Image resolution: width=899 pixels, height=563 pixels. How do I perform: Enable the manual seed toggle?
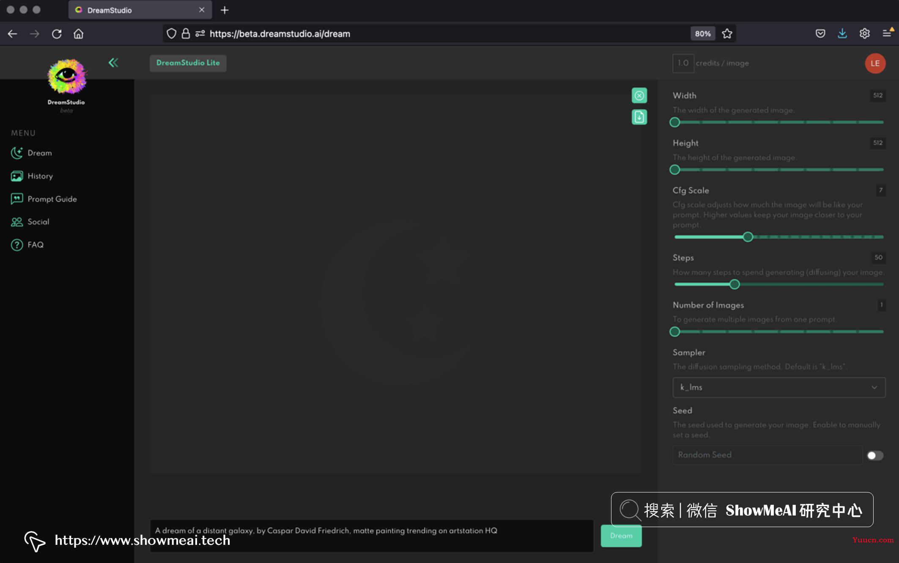875,455
